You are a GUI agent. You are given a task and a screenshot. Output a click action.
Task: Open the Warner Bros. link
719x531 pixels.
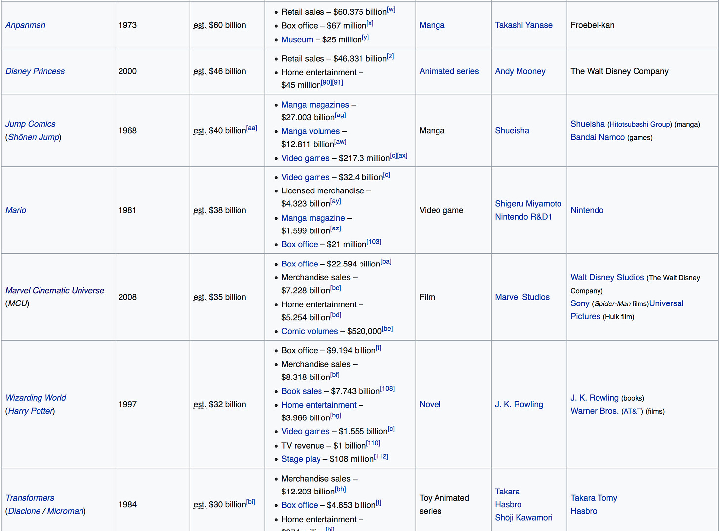(x=595, y=411)
